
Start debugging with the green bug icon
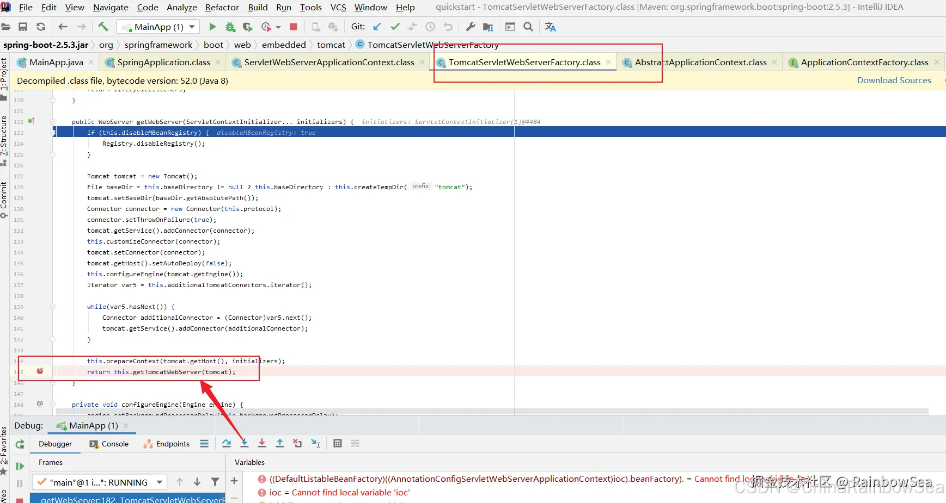[x=230, y=27]
